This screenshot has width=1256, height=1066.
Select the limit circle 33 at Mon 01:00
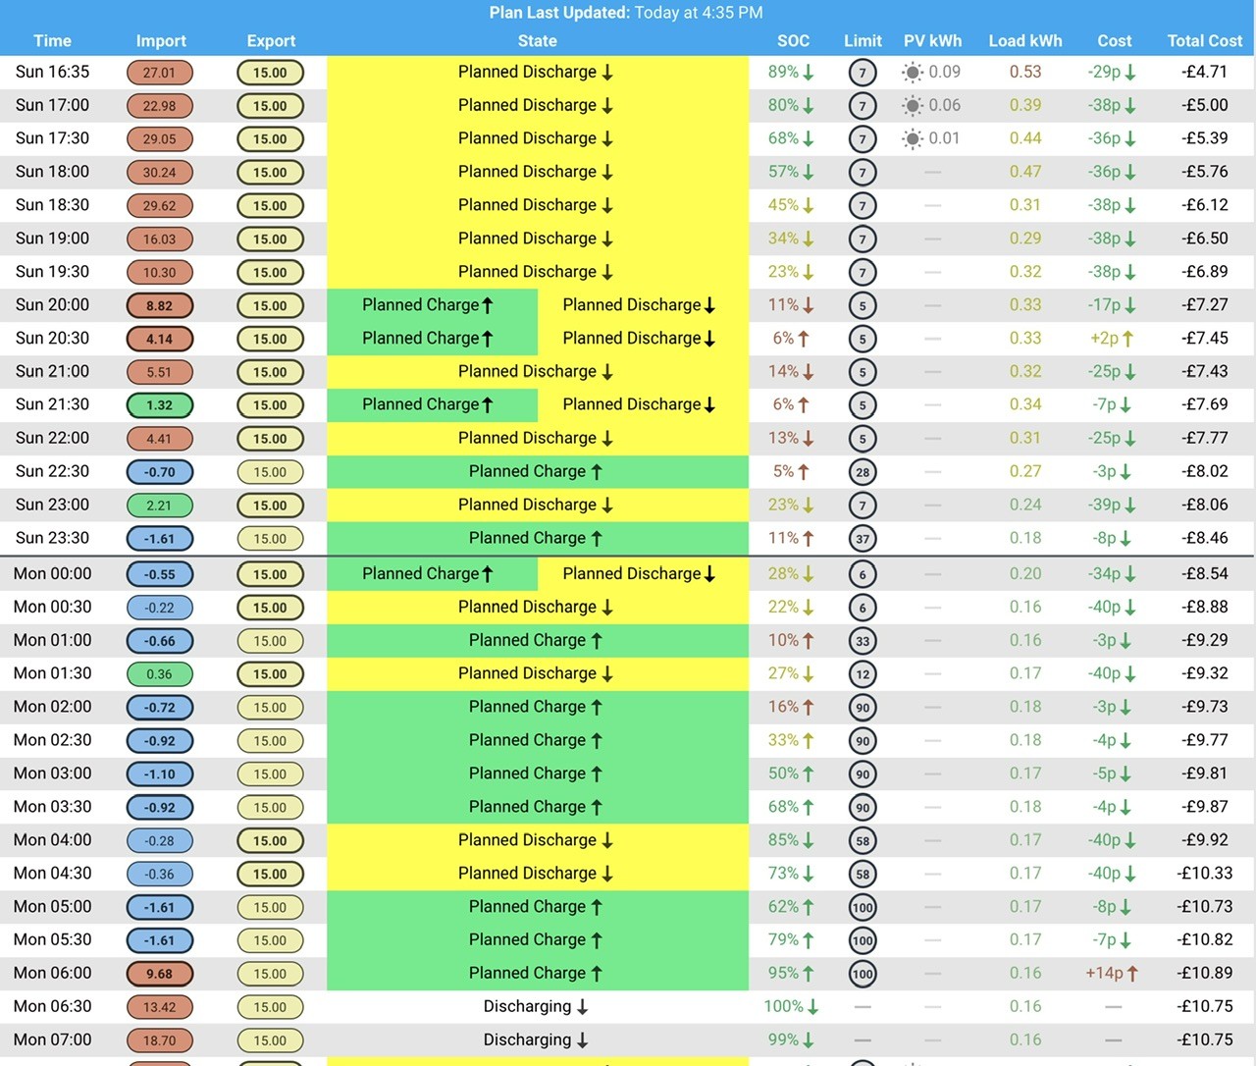863,641
